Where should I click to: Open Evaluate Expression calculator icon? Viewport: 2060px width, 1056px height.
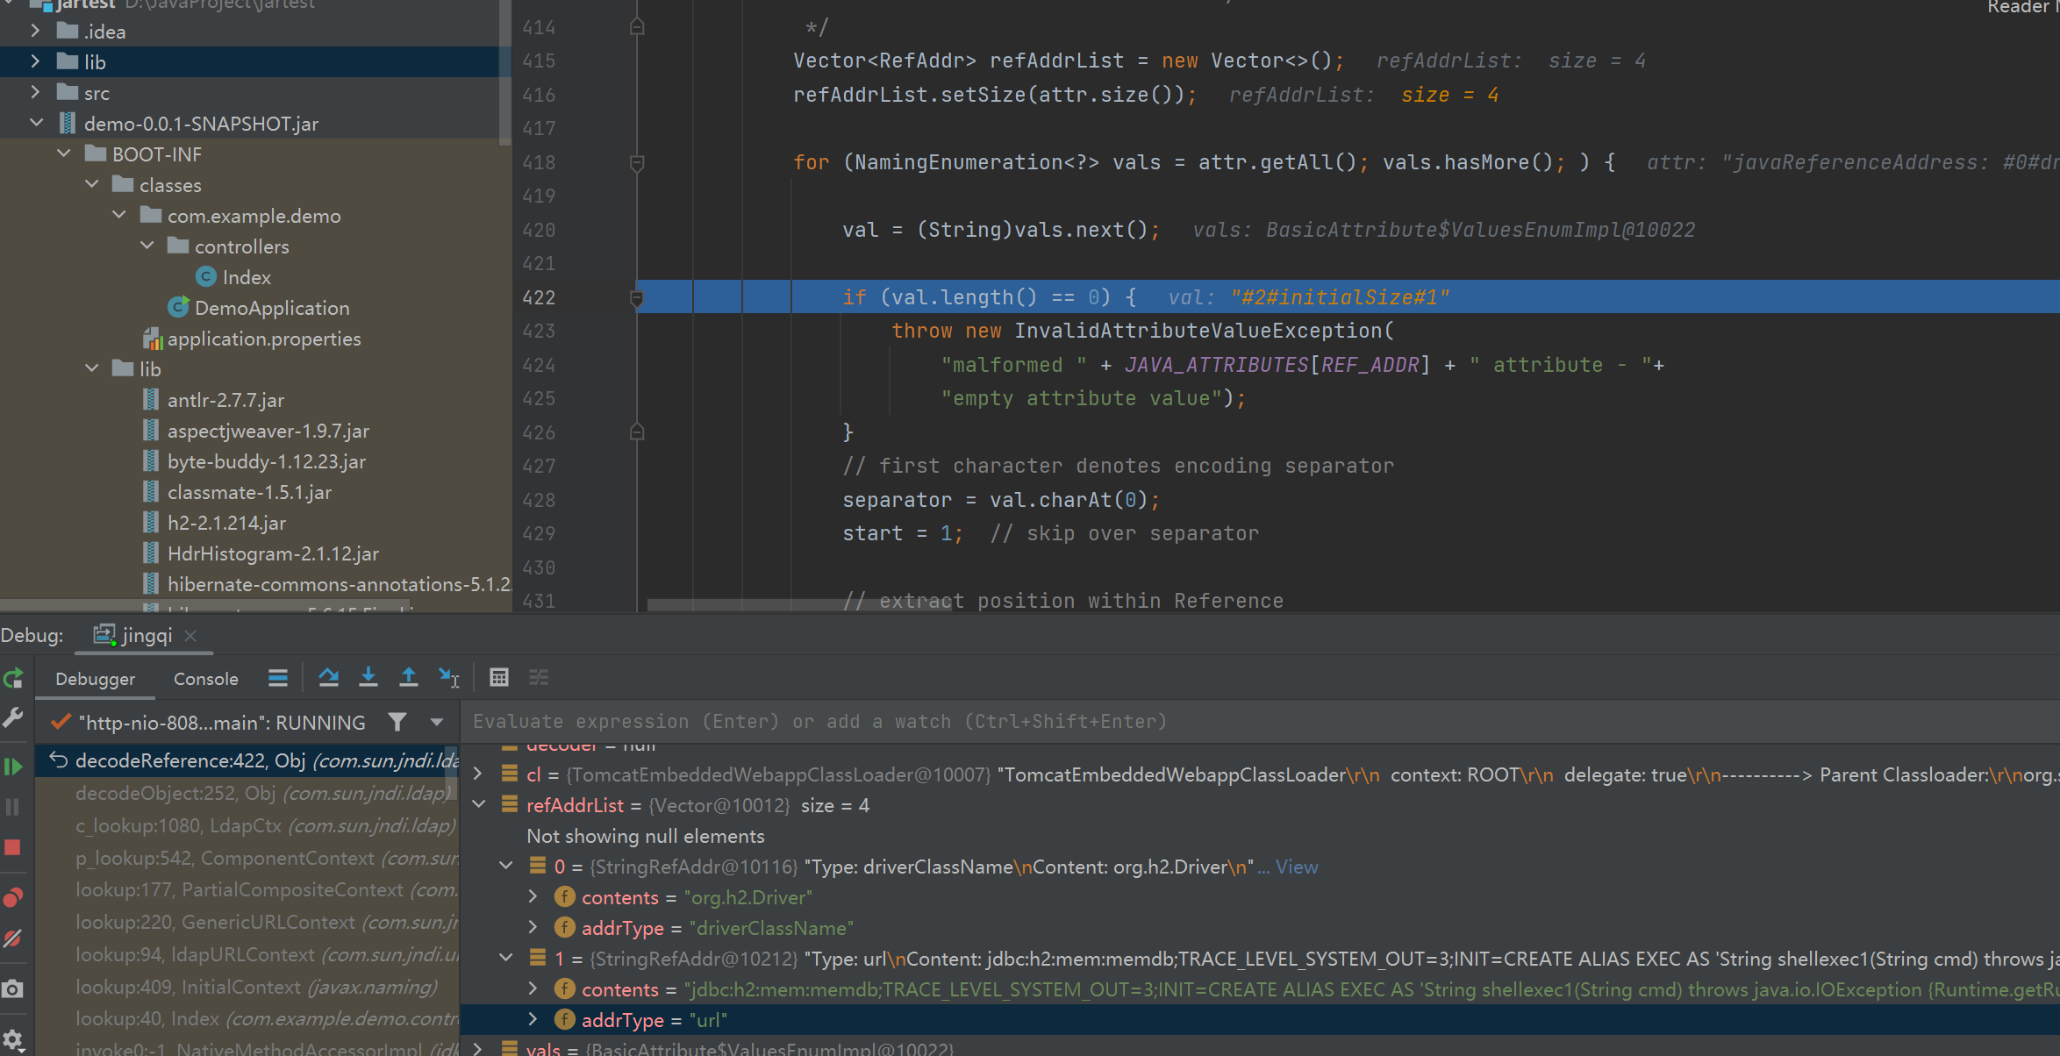tap(499, 677)
